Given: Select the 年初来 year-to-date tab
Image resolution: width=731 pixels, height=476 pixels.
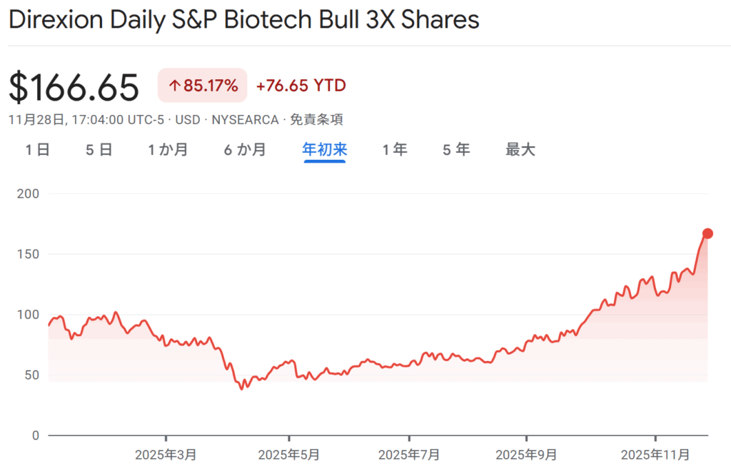Looking at the screenshot, I should pyautogui.click(x=325, y=150).
